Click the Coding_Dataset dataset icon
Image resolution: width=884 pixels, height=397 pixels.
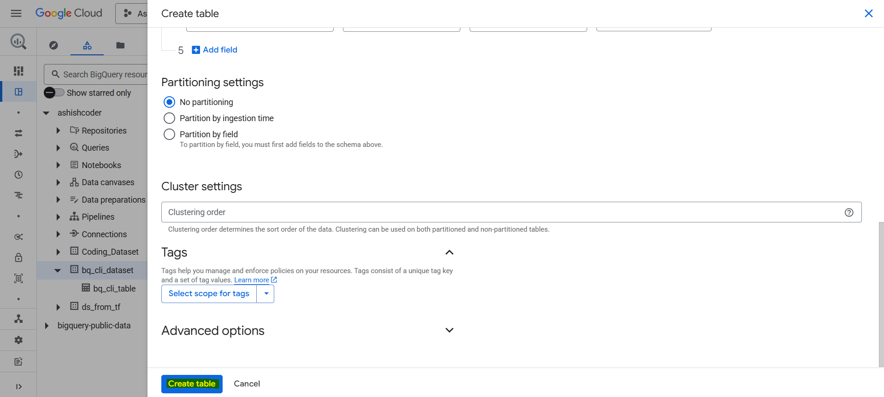[74, 251]
